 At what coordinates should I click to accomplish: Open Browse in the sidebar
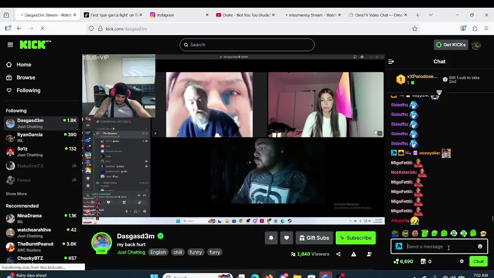[x=26, y=77]
